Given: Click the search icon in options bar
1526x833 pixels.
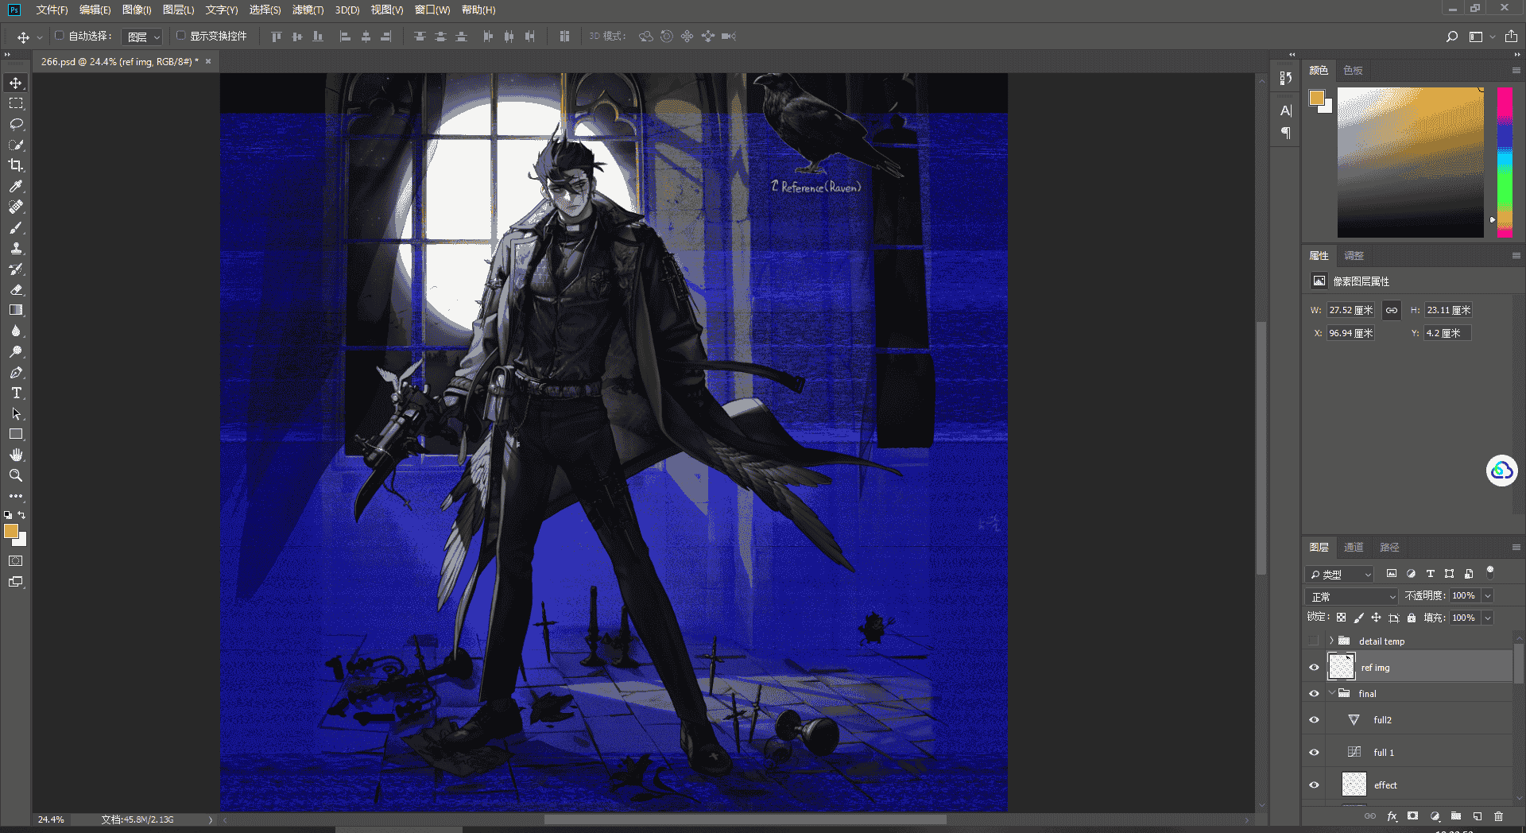Looking at the screenshot, I should pyautogui.click(x=1452, y=37).
